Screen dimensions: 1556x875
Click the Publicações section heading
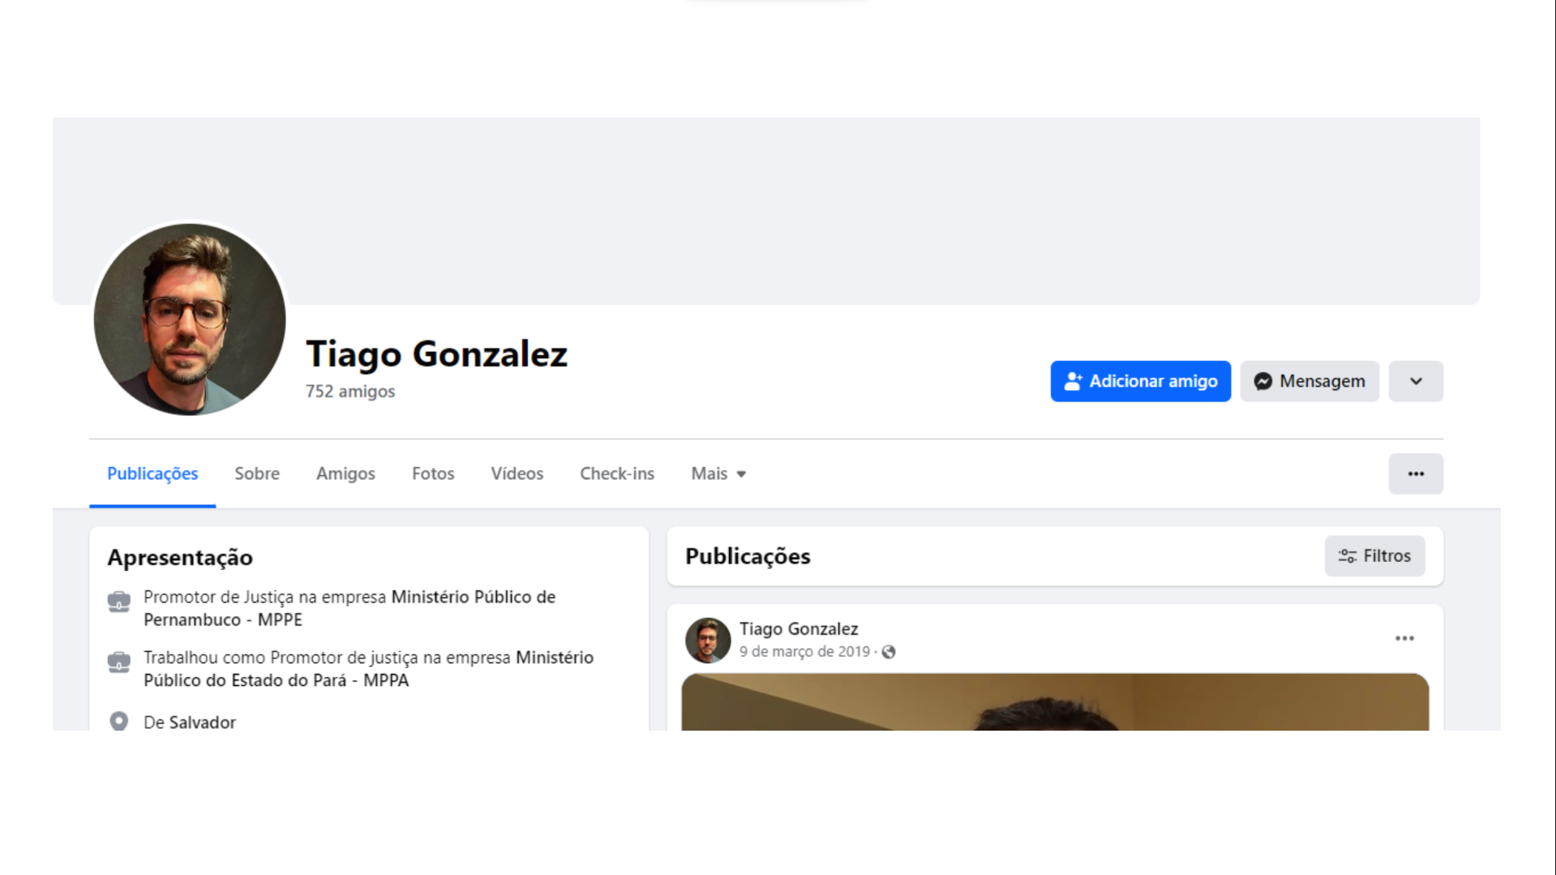[748, 556]
